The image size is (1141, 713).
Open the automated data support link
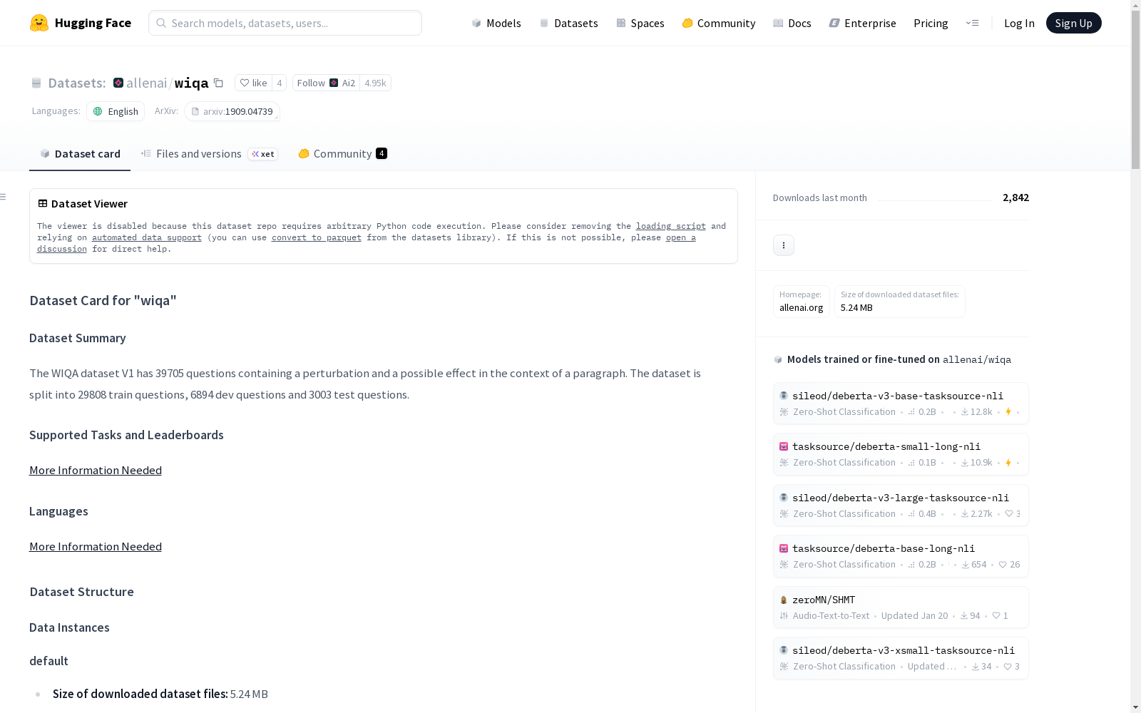tap(147, 237)
